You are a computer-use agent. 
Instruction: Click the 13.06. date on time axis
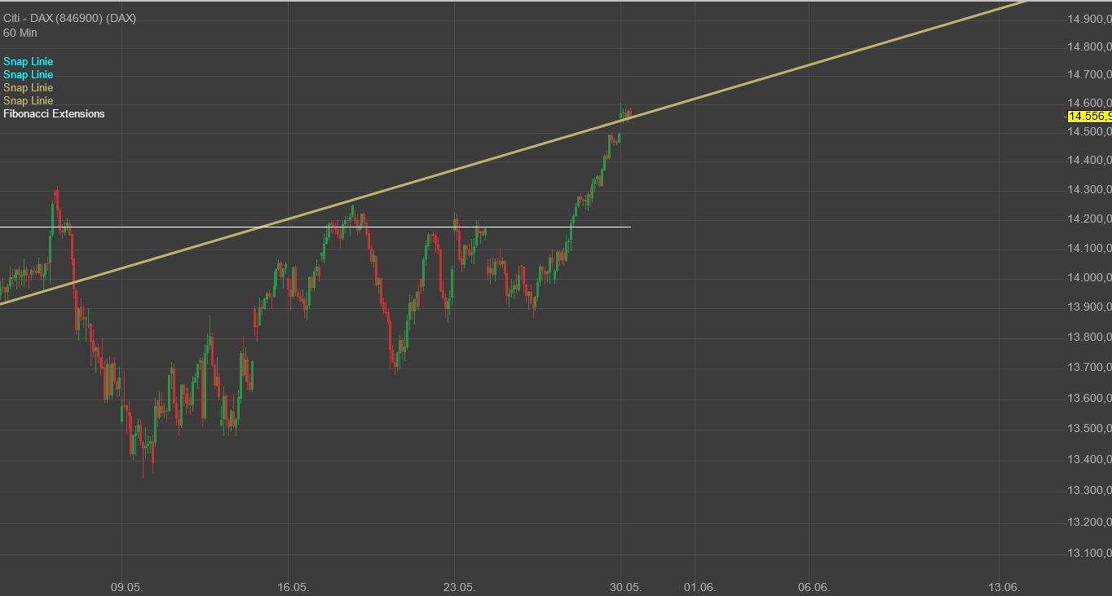coord(1004,587)
